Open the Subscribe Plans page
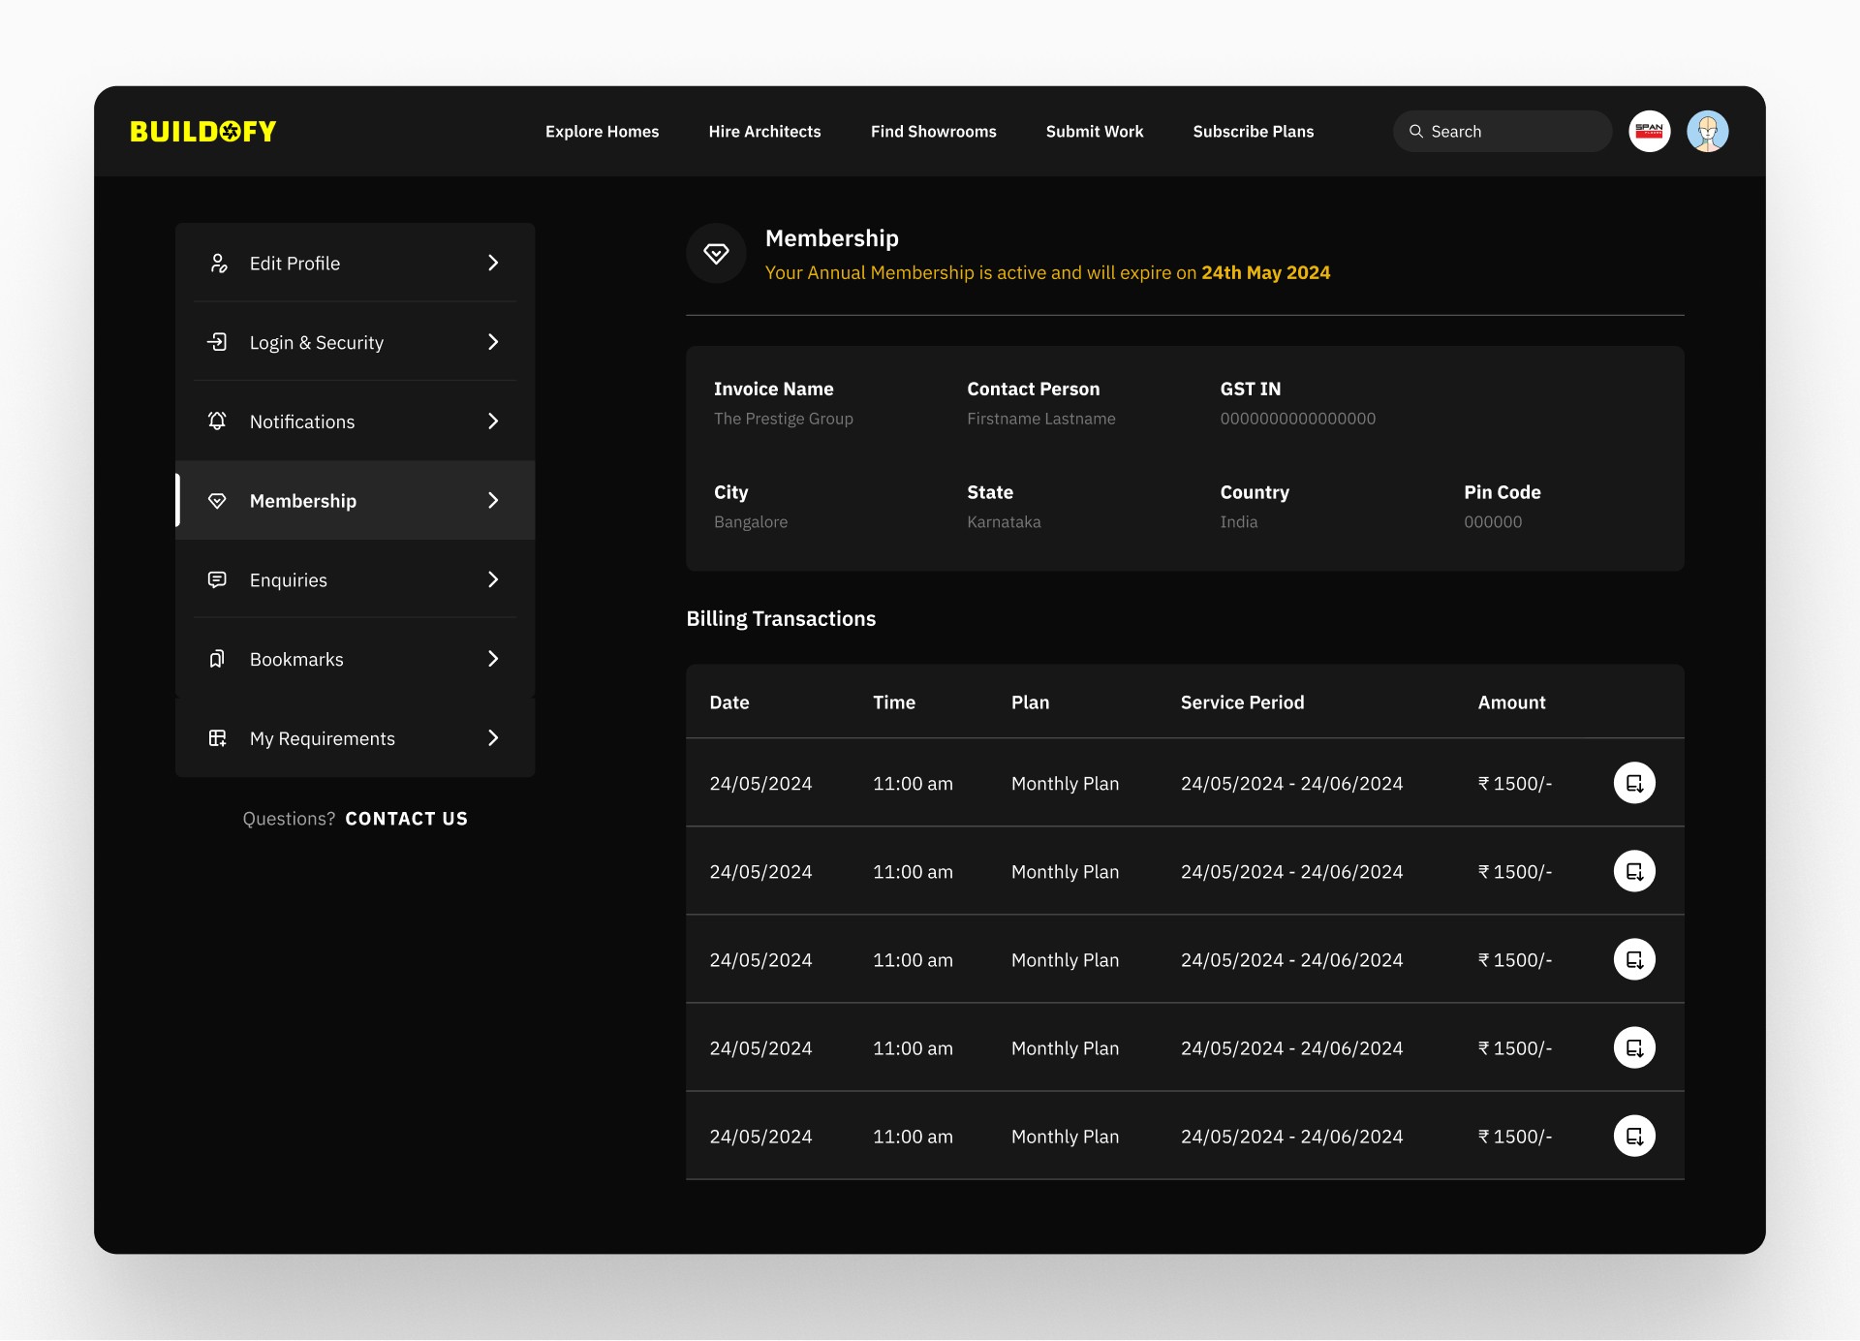This screenshot has height=1341, width=1860. [1253, 131]
